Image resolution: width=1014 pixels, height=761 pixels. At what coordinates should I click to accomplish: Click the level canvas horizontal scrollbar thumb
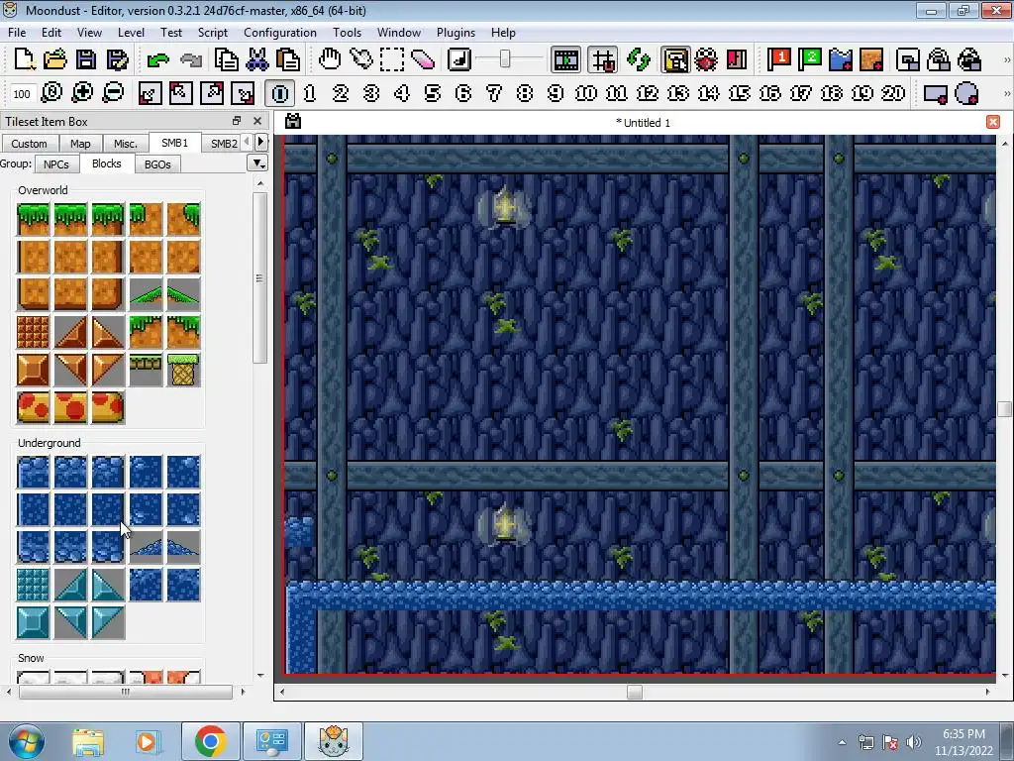pyautogui.click(x=635, y=692)
